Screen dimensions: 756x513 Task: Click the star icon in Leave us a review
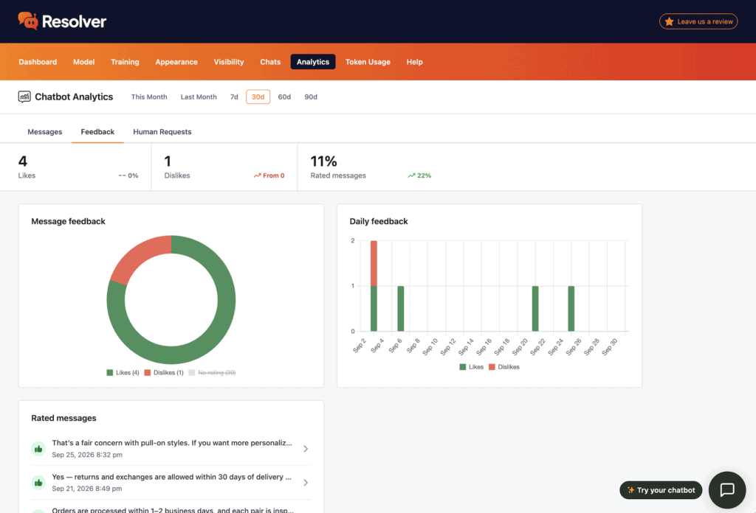click(x=669, y=21)
